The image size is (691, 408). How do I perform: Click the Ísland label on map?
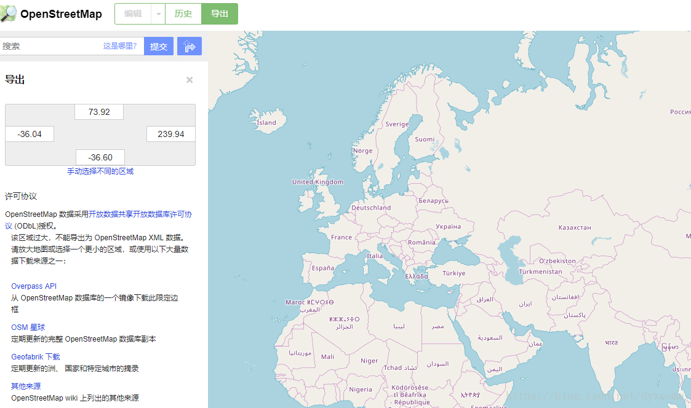click(266, 123)
